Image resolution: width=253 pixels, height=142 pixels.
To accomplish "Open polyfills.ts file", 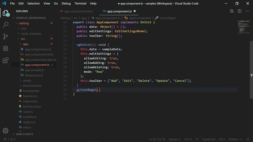I will tap(30, 117).
